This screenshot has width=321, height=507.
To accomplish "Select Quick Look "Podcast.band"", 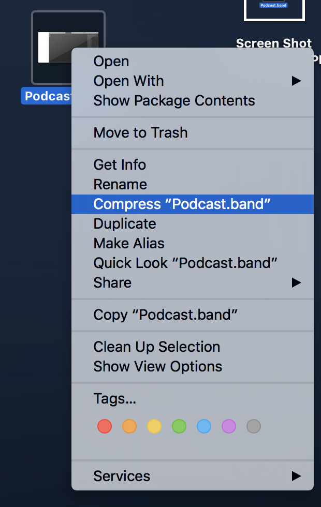I will coord(193,263).
